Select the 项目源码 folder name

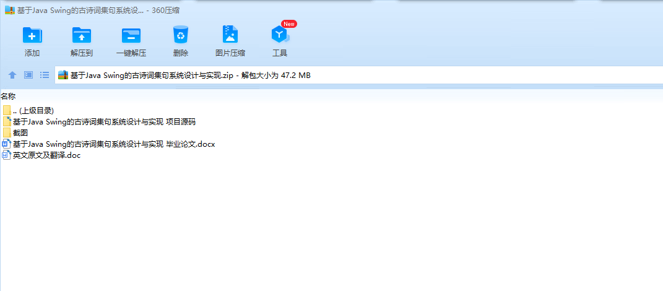point(104,122)
